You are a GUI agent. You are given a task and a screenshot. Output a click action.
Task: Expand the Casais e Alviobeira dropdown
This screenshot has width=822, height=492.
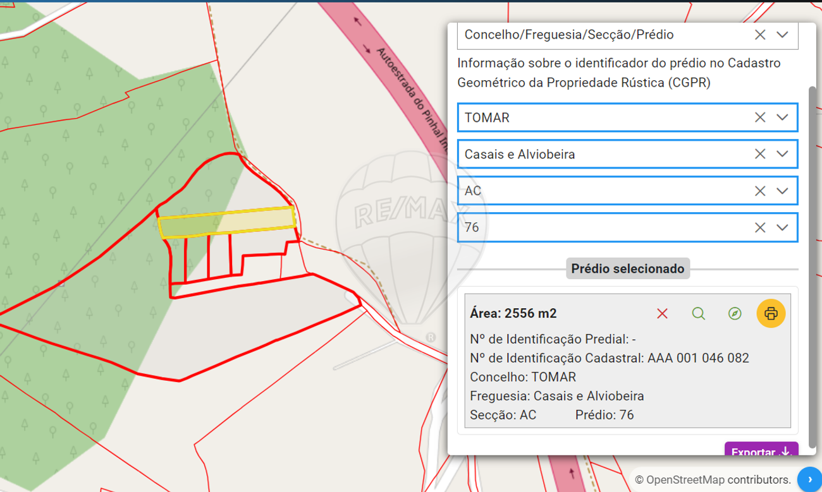click(782, 154)
